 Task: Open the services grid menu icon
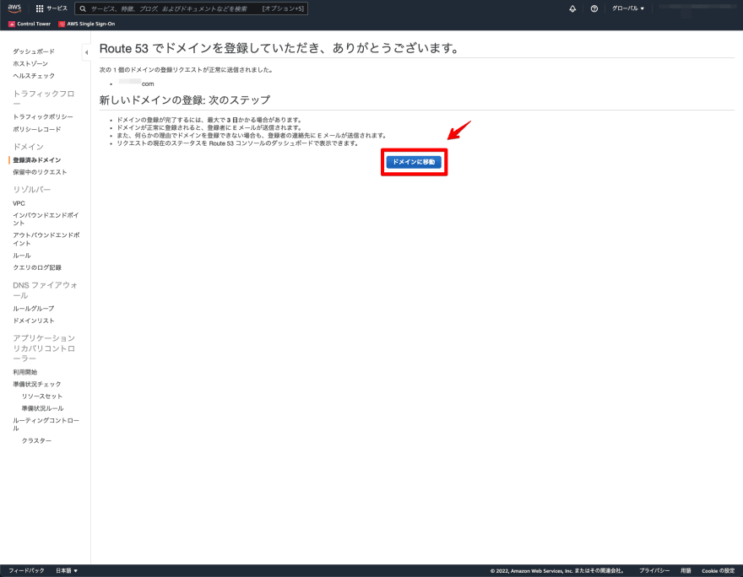click(x=40, y=8)
